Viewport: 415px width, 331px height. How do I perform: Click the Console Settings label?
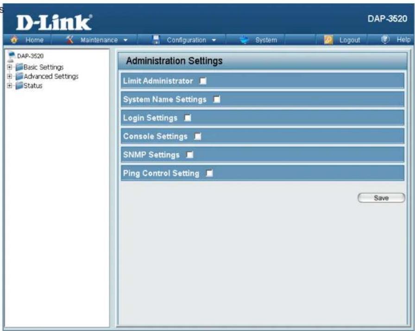click(x=155, y=137)
